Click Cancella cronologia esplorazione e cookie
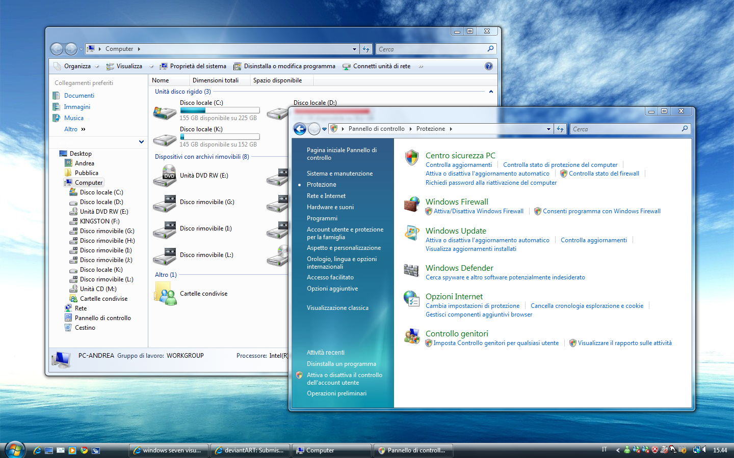Screen dimensions: 734x458 (587, 306)
